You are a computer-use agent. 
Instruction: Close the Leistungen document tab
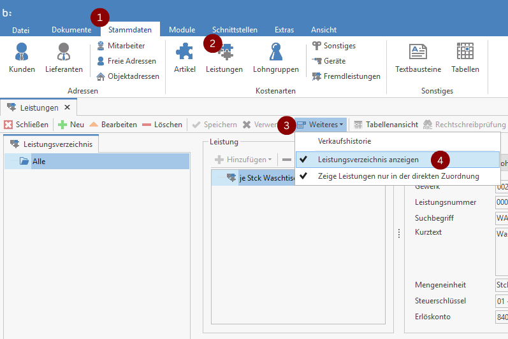coord(67,107)
